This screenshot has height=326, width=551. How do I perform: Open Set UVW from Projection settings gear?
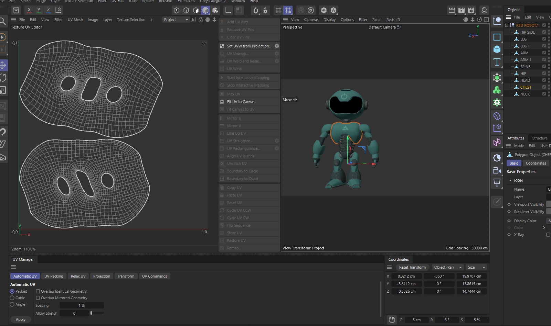[x=277, y=46]
